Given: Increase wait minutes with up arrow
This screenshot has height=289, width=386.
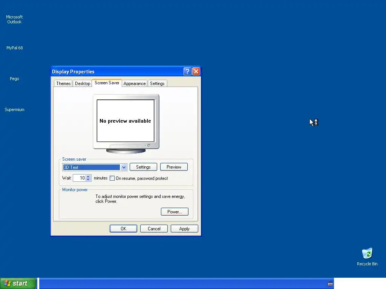Looking at the screenshot, I should coord(88,176).
